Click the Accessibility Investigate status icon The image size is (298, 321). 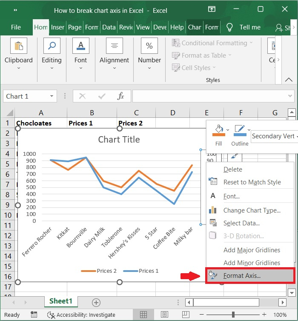coord(51,315)
